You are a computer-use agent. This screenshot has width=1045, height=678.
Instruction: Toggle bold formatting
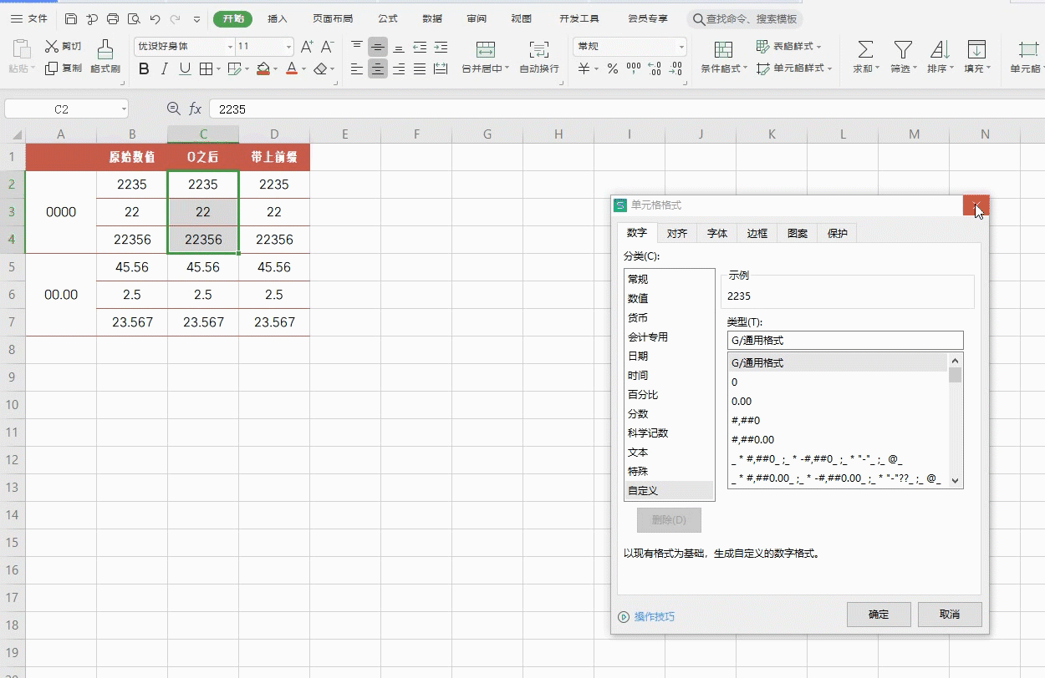coord(144,69)
